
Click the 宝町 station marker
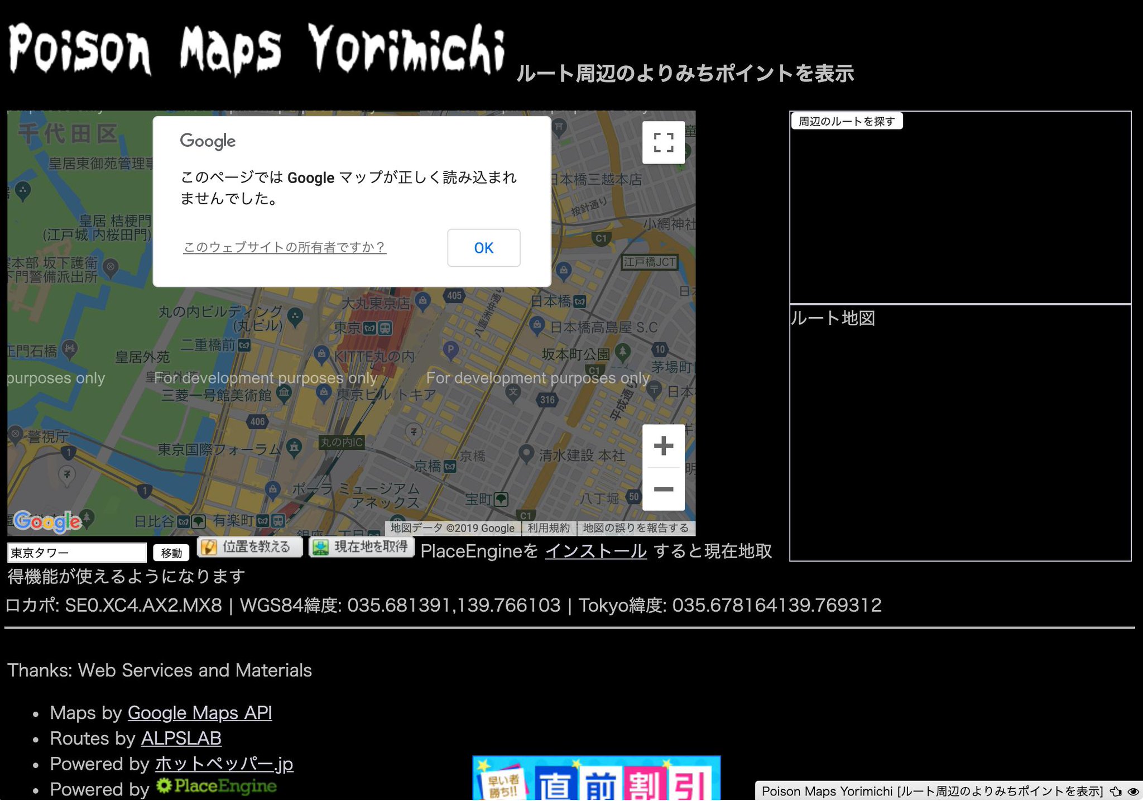point(501,499)
